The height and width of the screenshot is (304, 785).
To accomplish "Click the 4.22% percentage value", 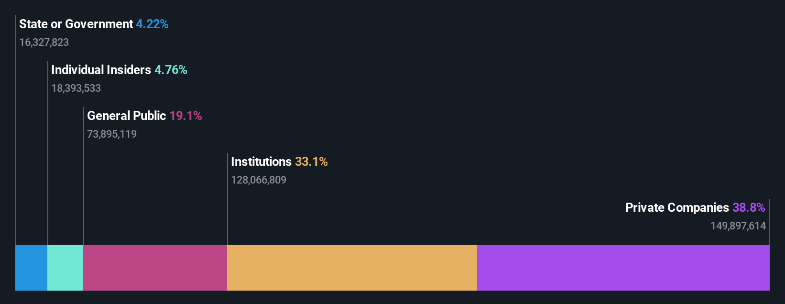I will (x=152, y=24).
